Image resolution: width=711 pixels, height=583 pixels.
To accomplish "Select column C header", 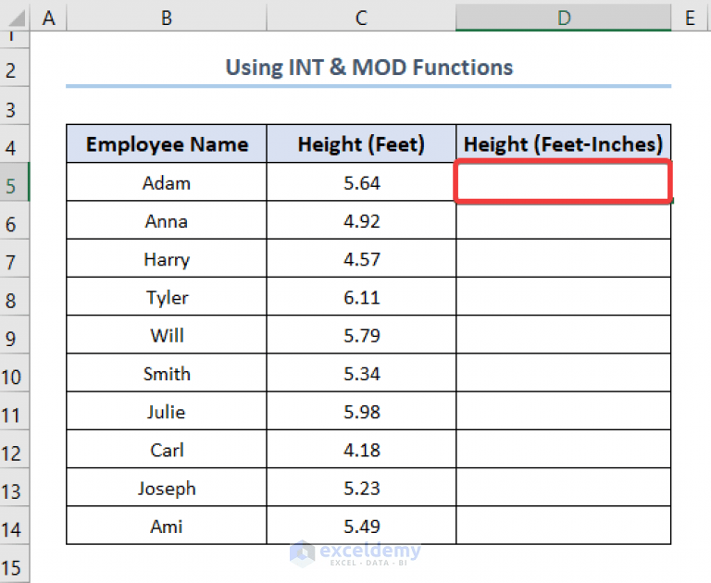I will [x=361, y=19].
